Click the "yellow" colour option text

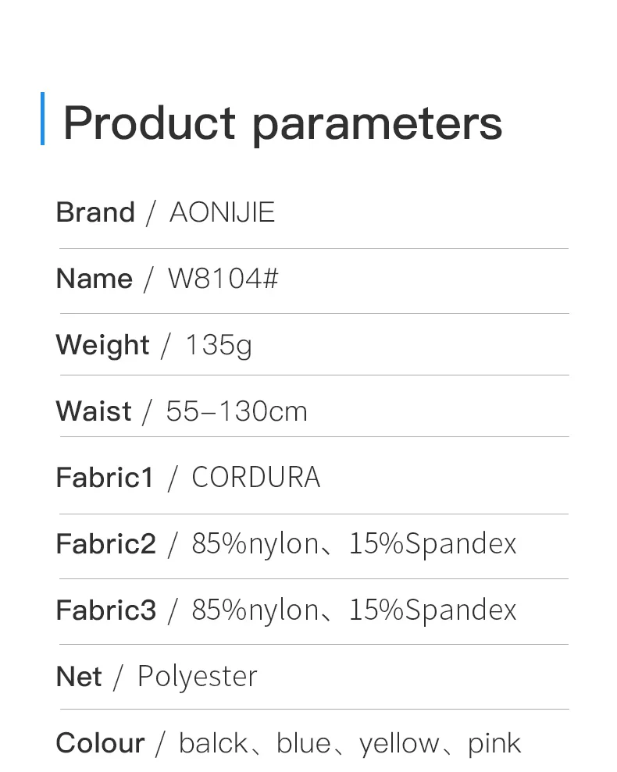pos(400,743)
